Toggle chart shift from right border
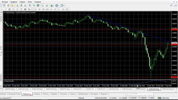 tap(47, 6)
